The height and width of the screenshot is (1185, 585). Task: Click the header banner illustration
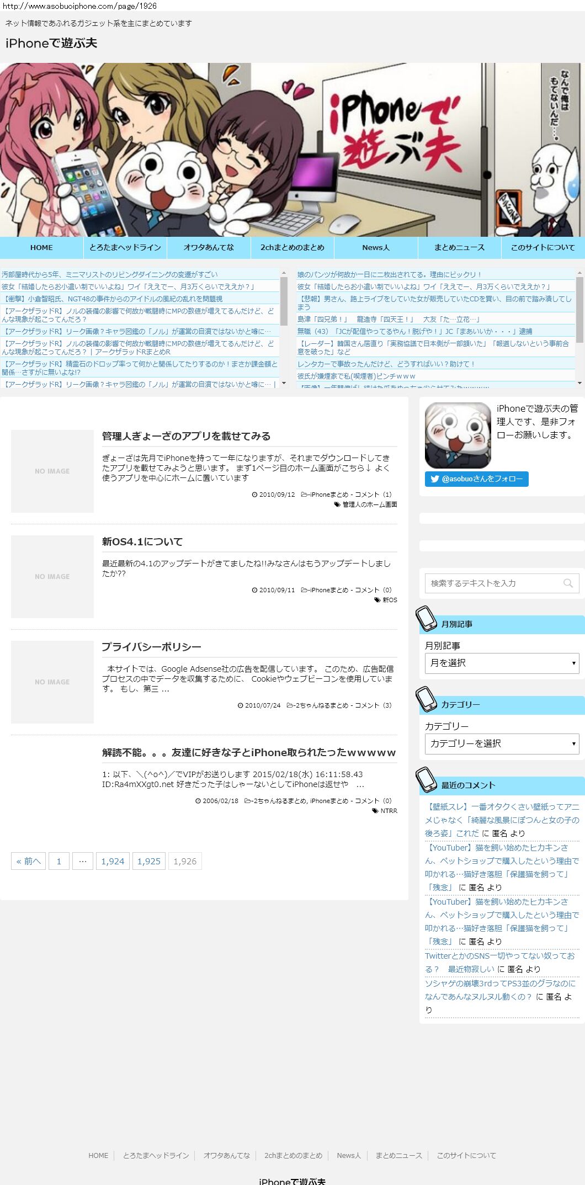(292, 150)
